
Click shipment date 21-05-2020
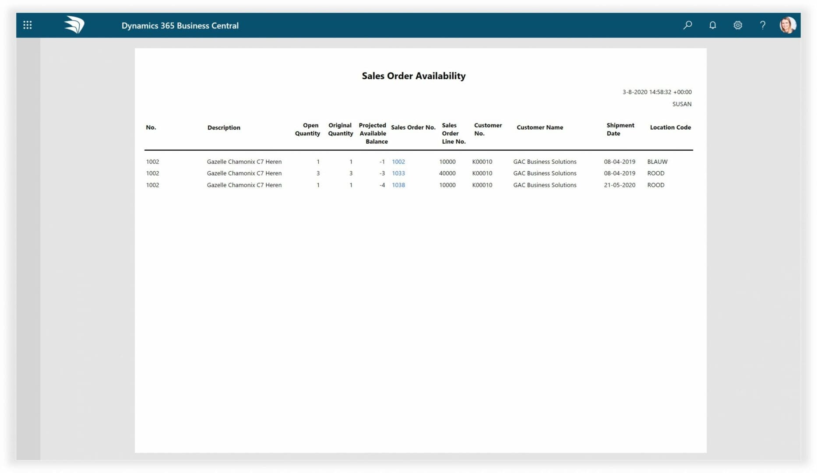point(619,185)
